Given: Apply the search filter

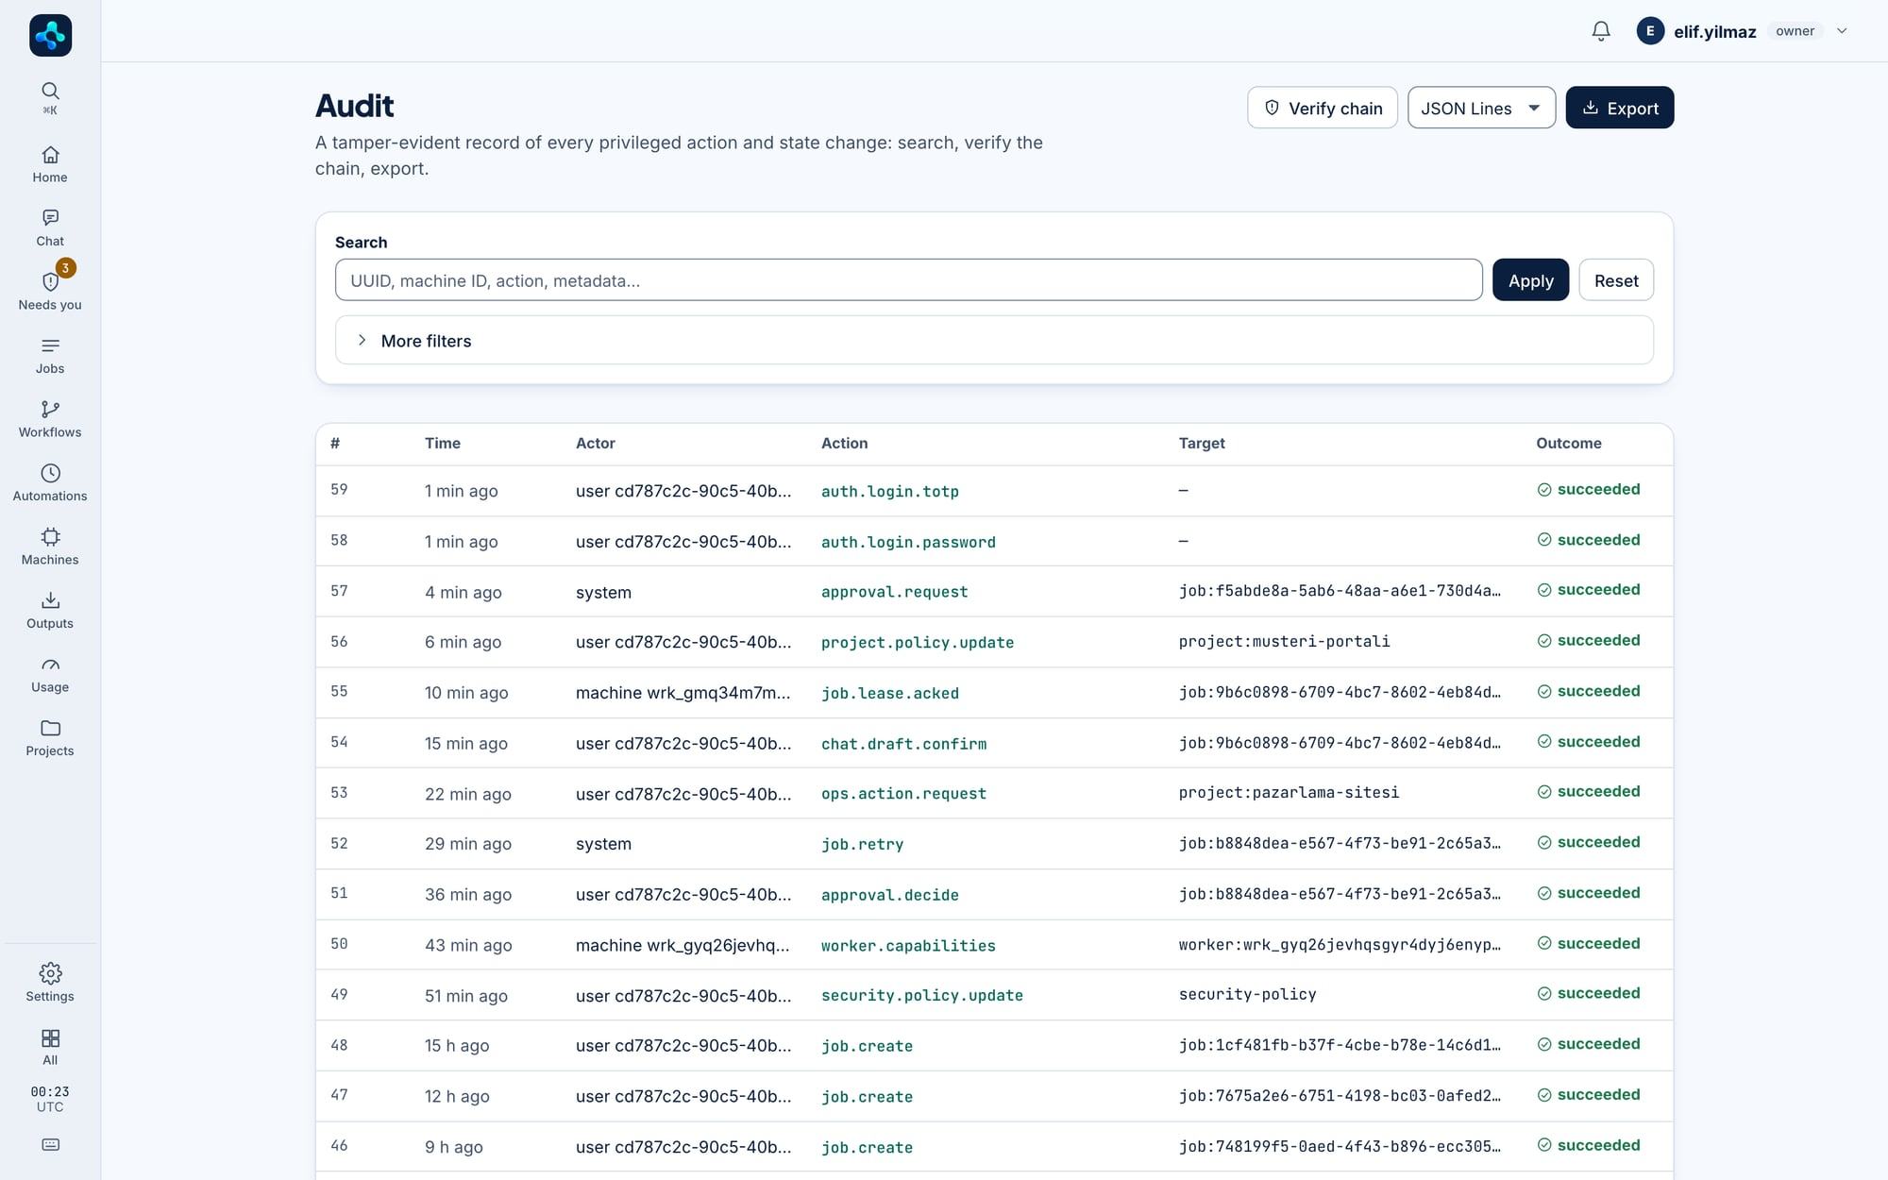Looking at the screenshot, I should tap(1530, 280).
